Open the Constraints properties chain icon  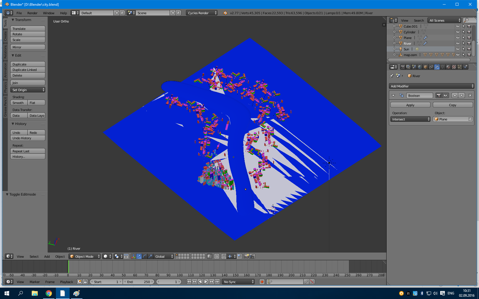point(431,67)
